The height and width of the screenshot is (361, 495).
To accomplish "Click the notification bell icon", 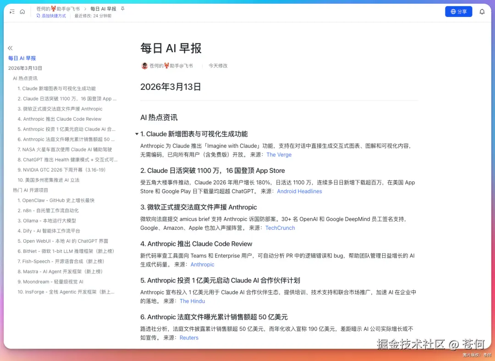I will tap(482, 11).
